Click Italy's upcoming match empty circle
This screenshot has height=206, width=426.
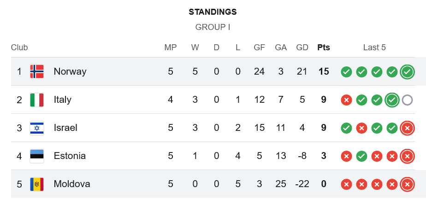coord(407,100)
